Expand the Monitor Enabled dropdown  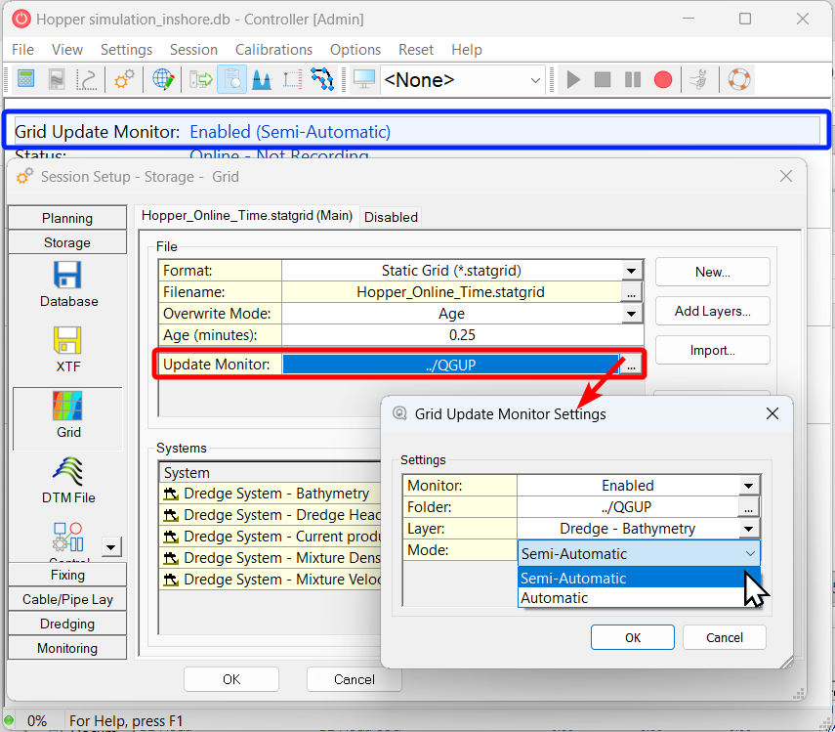pos(749,486)
